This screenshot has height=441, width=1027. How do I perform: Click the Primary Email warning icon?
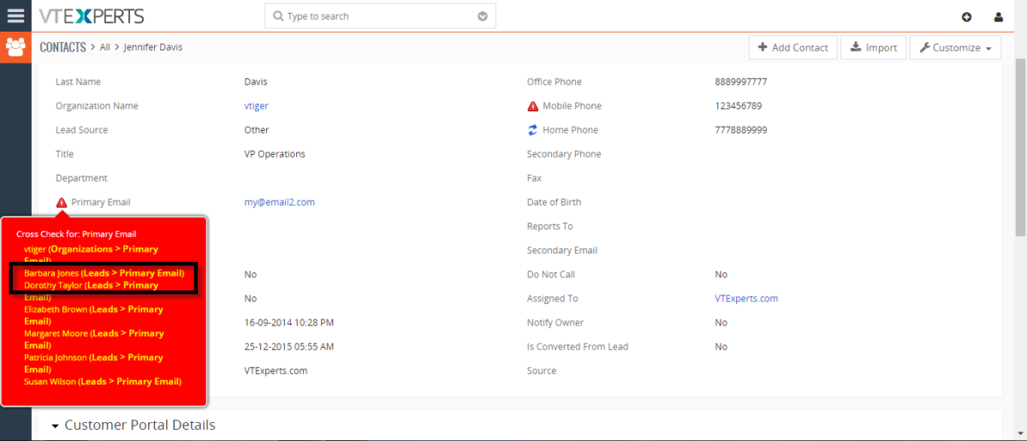(x=62, y=203)
